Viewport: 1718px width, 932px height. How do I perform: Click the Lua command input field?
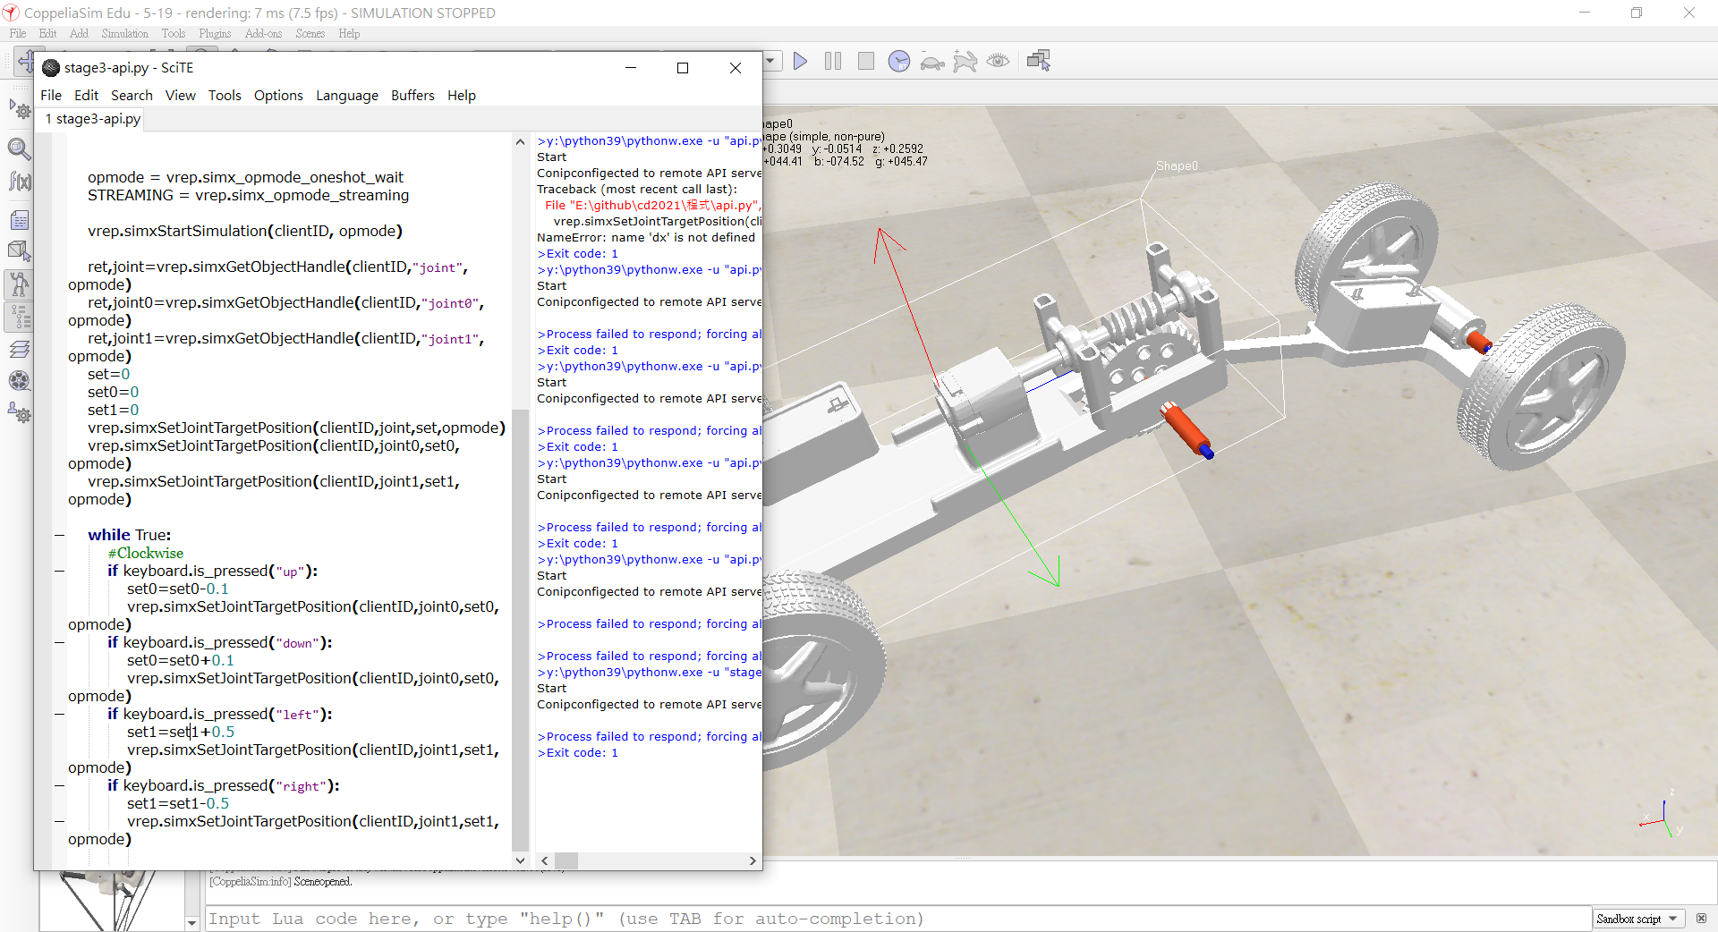pos(897,919)
